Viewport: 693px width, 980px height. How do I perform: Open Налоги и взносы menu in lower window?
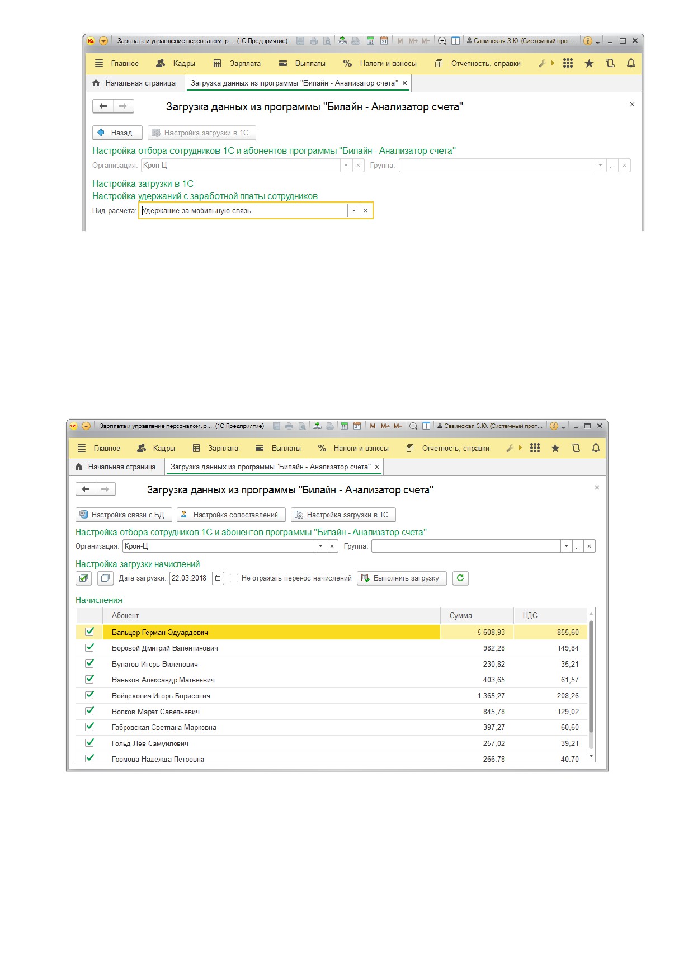pyautogui.click(x=353, y=448)
